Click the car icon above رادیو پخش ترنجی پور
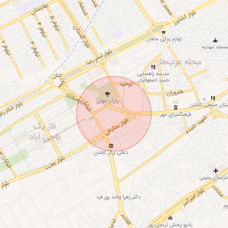The height and width of the screenshot is (228, 228). 170,218
